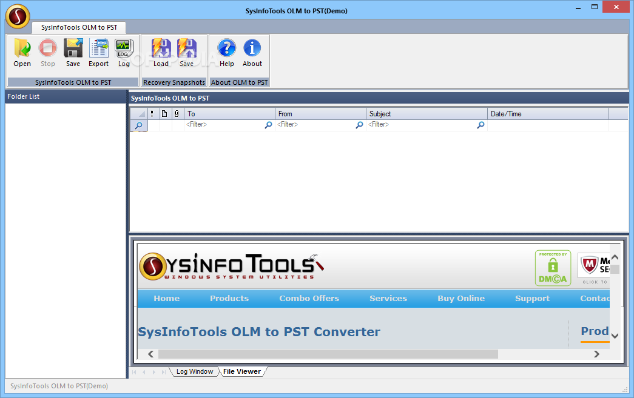Click the Subject column header
The height and width of the screenshot is (398, 634).
click(427, 114)
